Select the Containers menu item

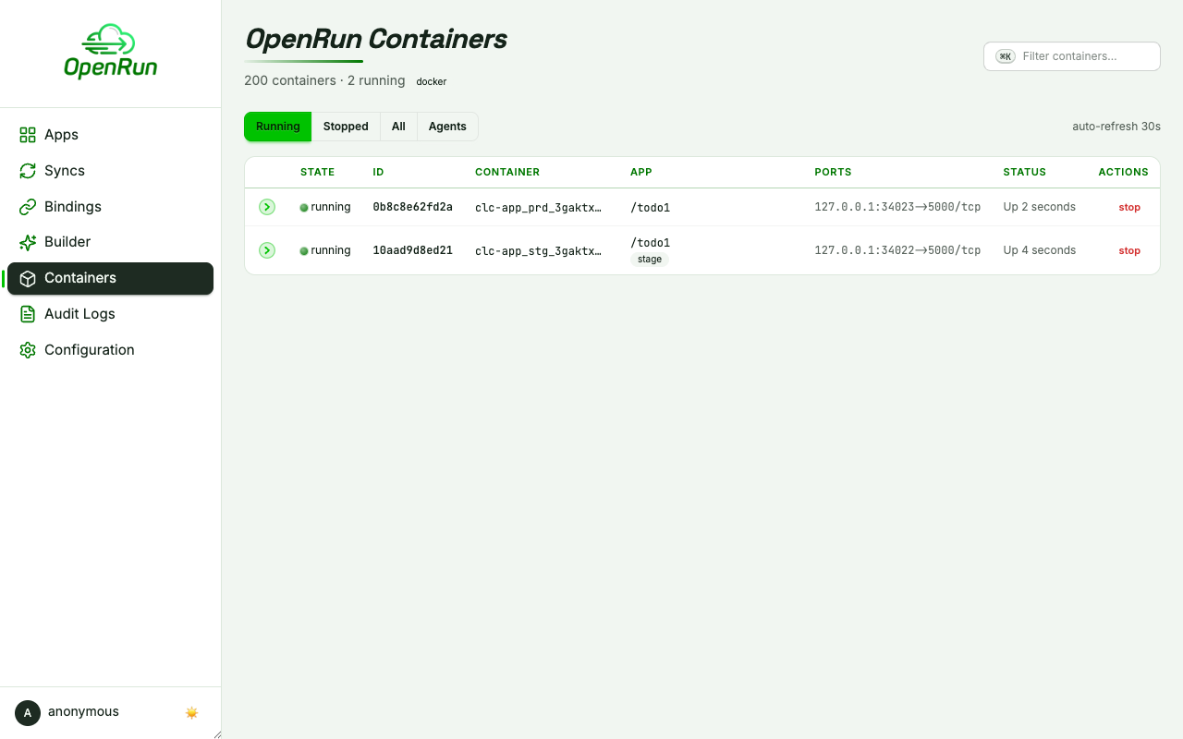tap(110, 278)
